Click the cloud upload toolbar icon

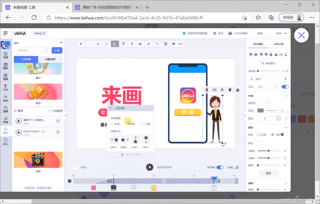[157, 44]
